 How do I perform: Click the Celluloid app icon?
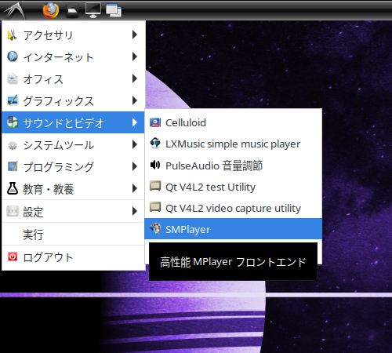click(155, 122)
